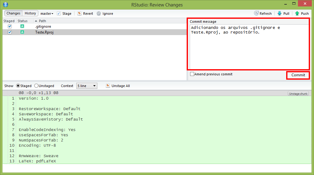Click the Stage toolbar checkmark

(59, 13)
